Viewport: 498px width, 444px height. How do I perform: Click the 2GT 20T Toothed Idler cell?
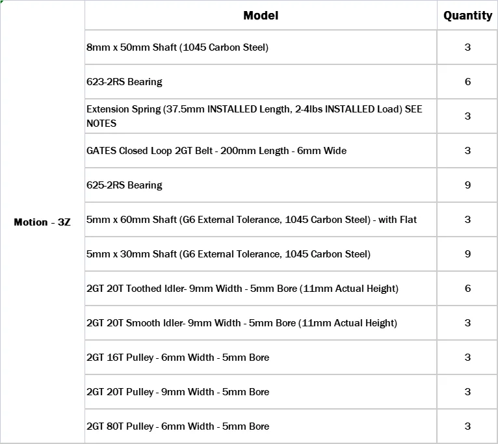coord(261,289)
